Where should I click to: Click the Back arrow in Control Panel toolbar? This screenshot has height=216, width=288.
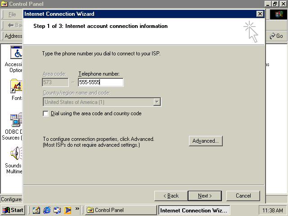coord(11,25)
